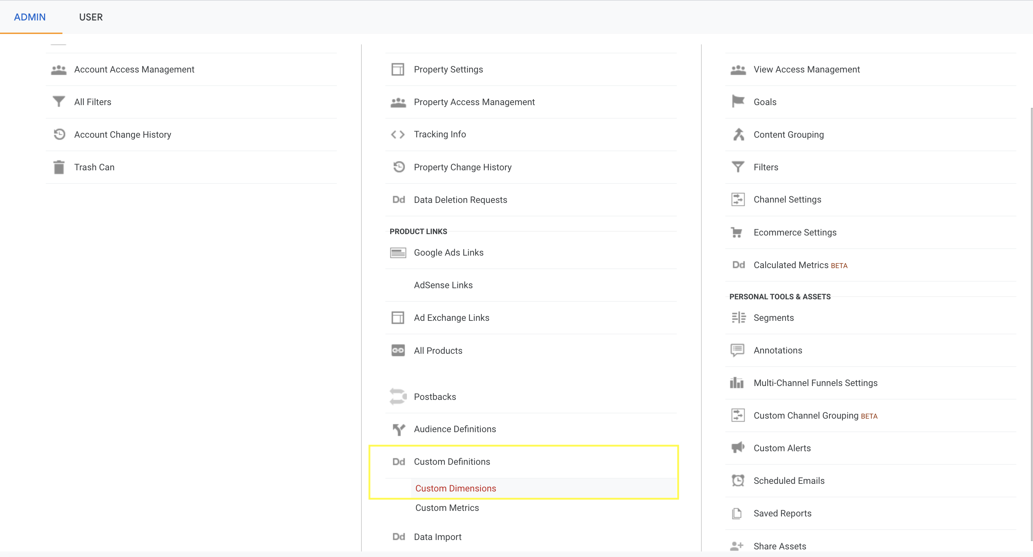Image resolution: width=1033 pixels, height=557 pixels.
Task: Click the Tracking Info code brackets icon
Action: [398, 134]
